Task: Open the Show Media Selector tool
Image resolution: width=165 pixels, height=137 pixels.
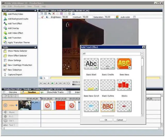Action: (x=5, y=51)
